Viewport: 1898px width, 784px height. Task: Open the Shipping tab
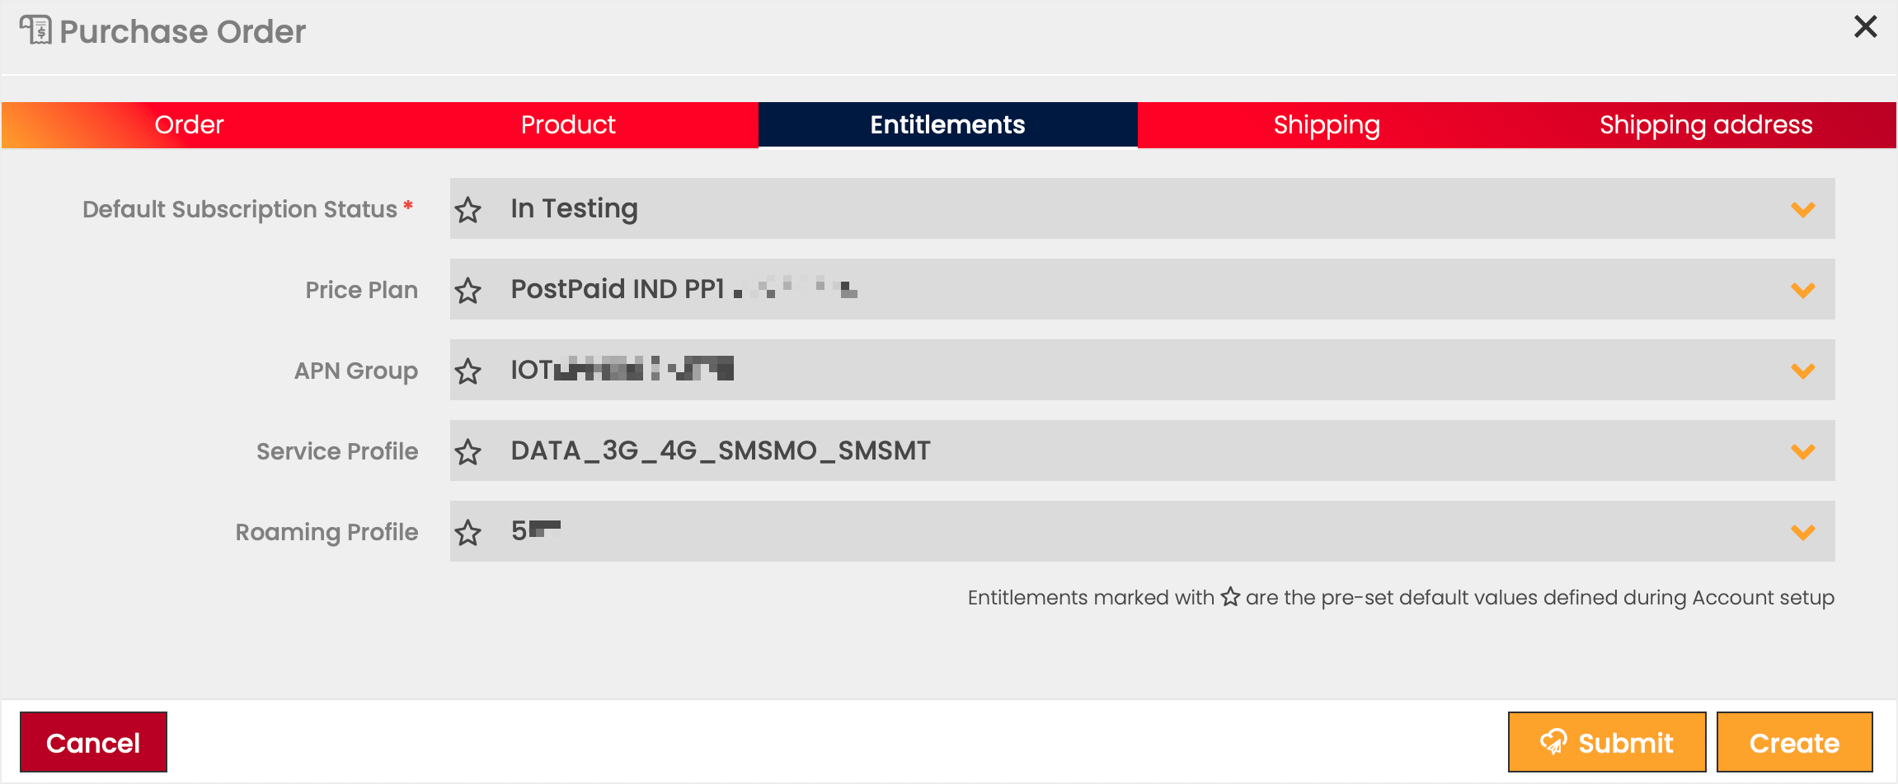coord(1327,125)
